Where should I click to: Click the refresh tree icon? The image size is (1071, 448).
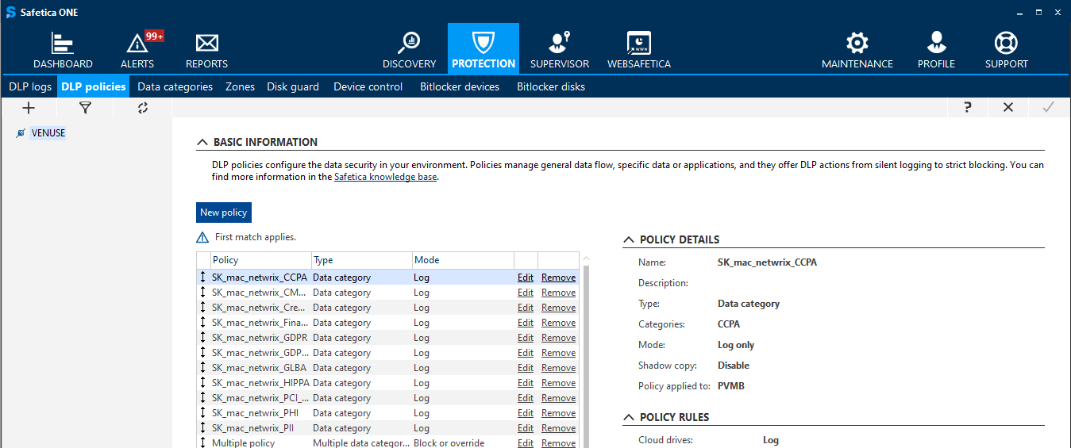coord(143,108)
